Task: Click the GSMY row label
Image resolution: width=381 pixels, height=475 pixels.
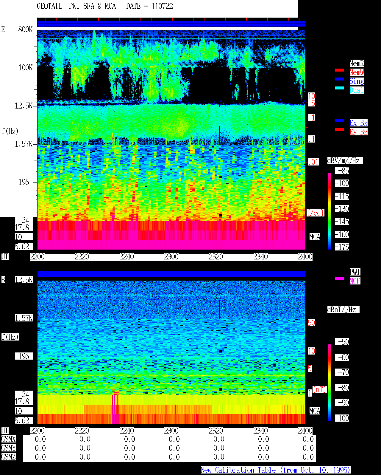Action: point(9,448)
